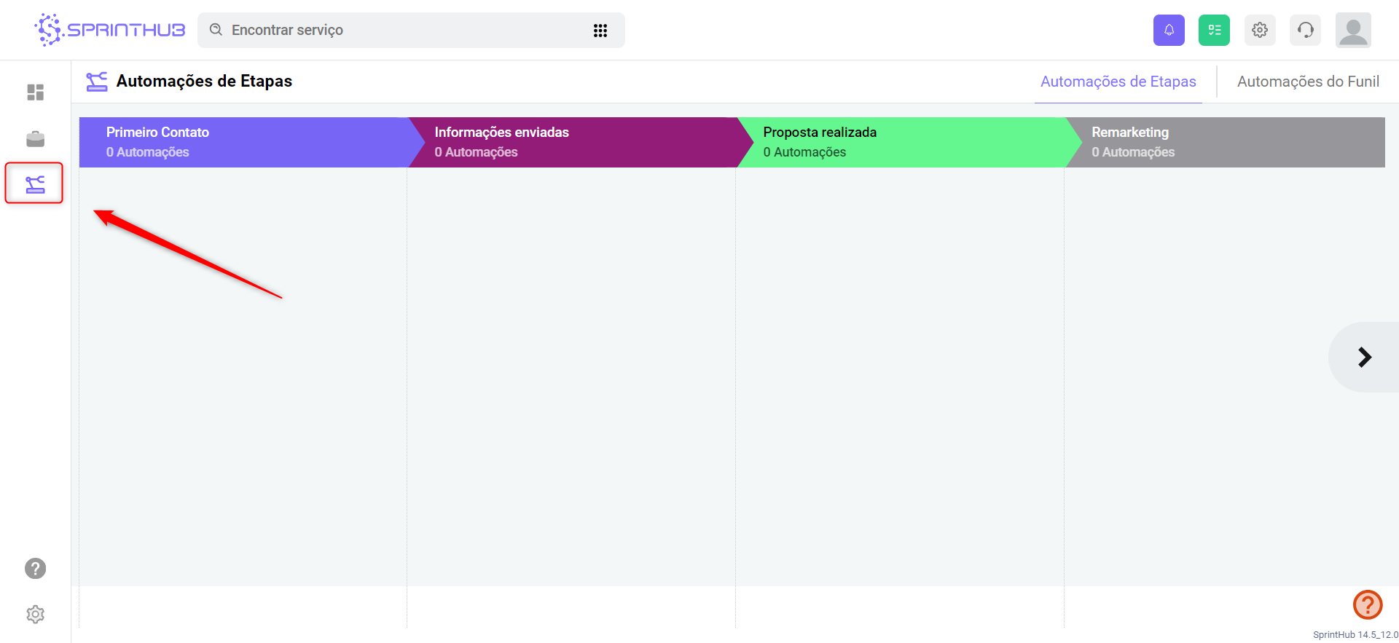Open the user profile avatar
Screen dimensions: 1399x643
pyautogui.click(x=1353, y=31)
